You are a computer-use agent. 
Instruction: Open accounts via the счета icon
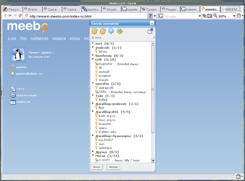(13, 89)
